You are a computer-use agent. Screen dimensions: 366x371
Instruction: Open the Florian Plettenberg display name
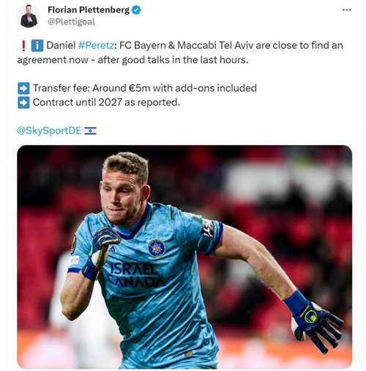click(89, 10)
